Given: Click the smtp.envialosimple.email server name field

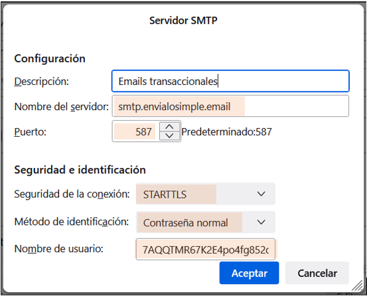Looking at the screenshot, I should (x=230, y=106).
